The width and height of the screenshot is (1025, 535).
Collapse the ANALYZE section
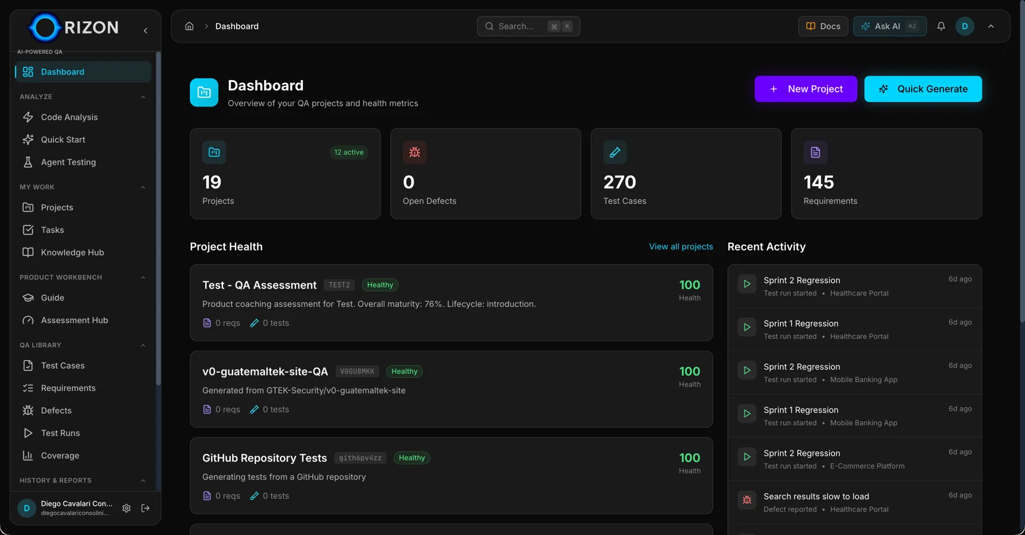[x=142, y=96]
